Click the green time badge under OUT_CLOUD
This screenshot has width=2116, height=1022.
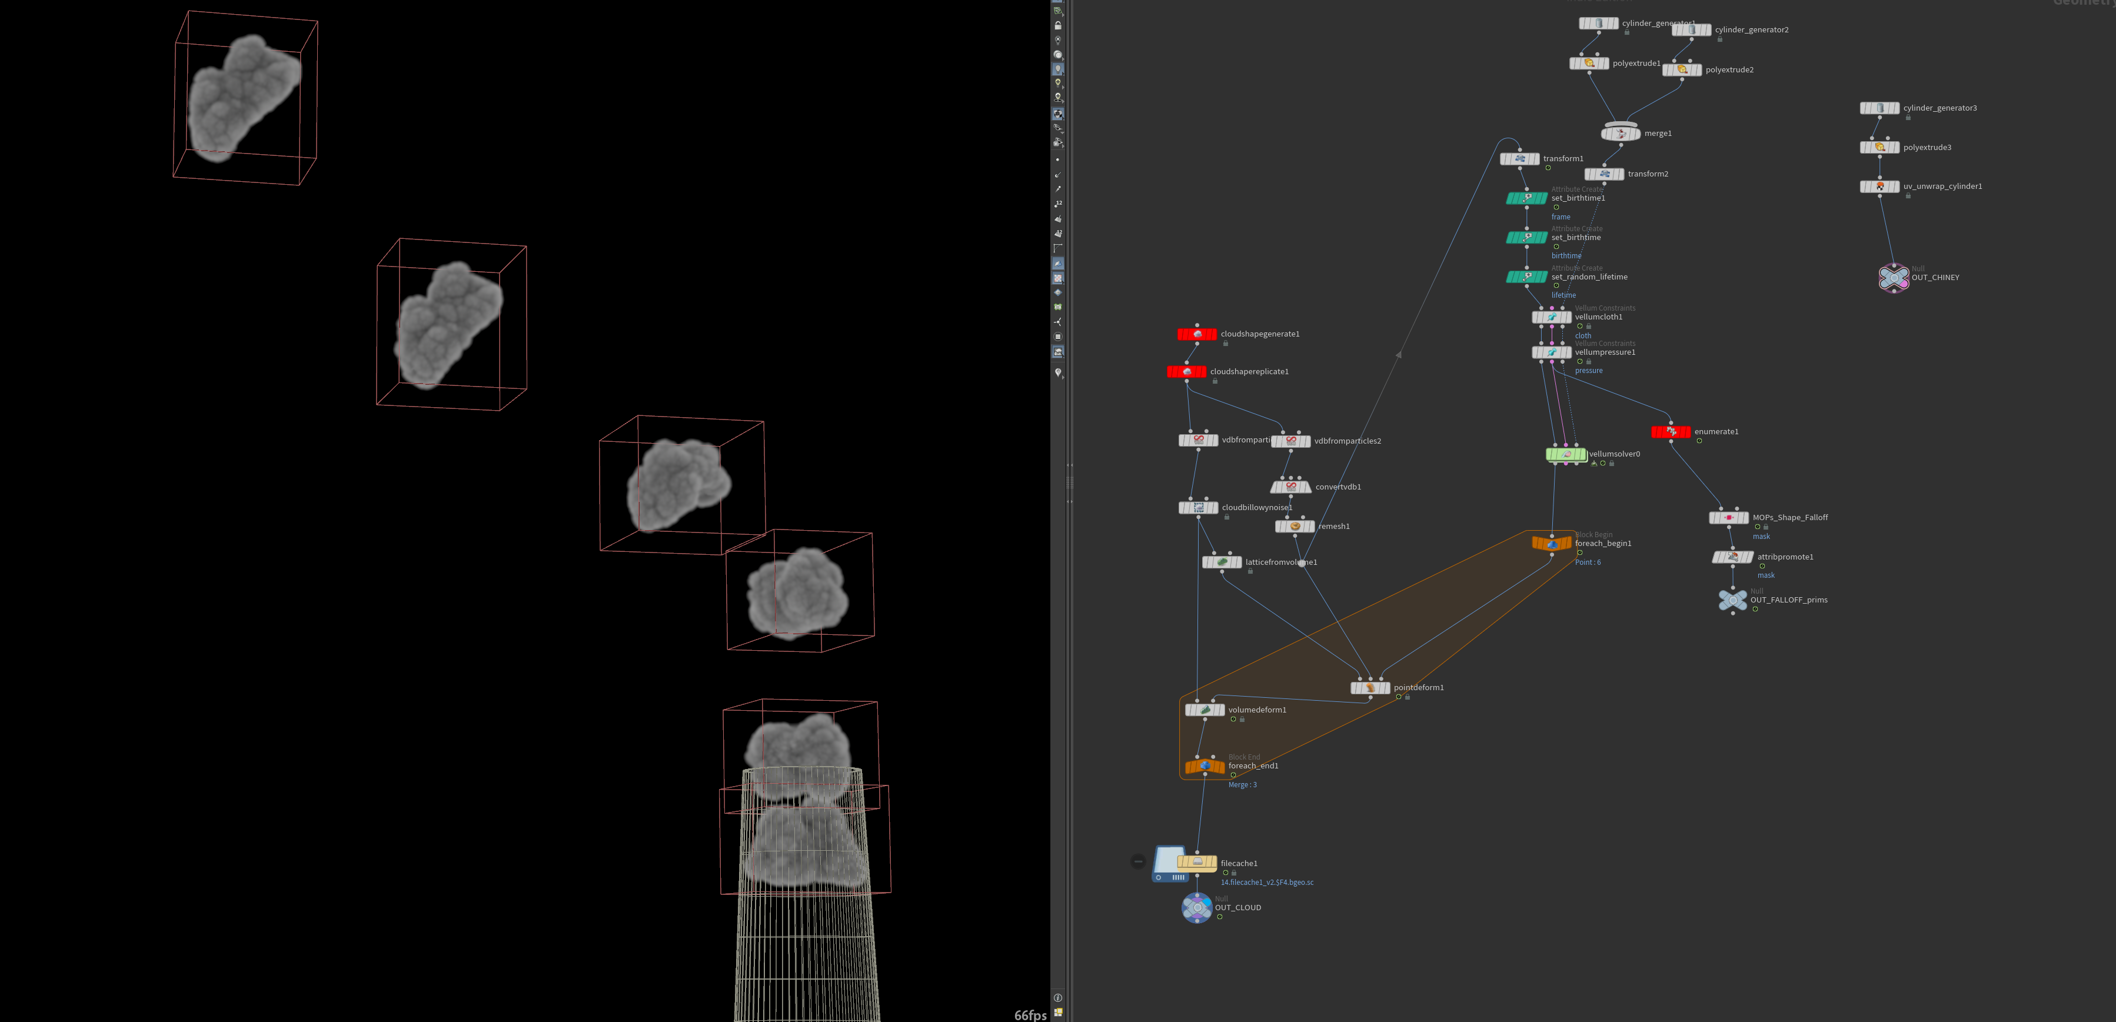click(x=1220, y=917)
